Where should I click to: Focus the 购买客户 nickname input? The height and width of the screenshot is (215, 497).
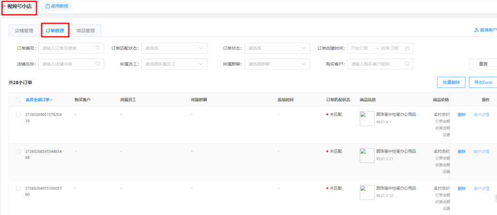tap(380, 64)
